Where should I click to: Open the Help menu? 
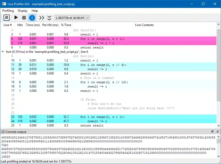(x=35, y=11)
